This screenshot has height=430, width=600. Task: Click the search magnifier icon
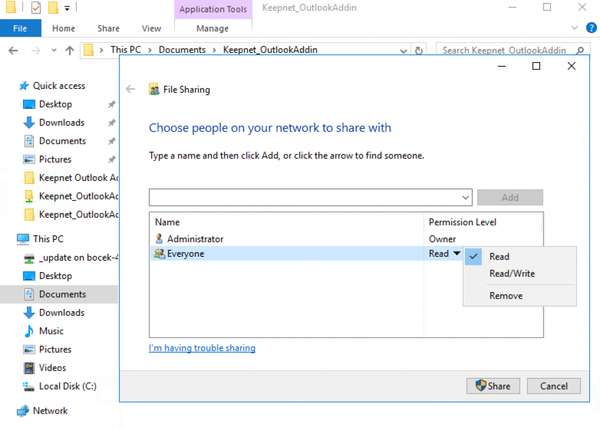pyautogui.click(x=580, y=50)
